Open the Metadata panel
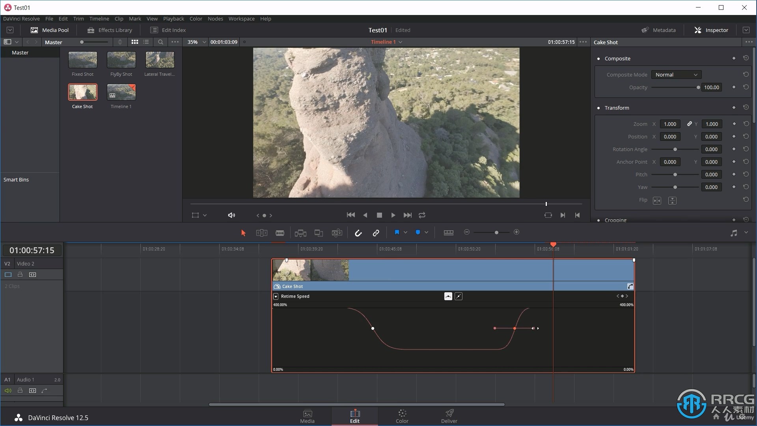 (658, 30)
